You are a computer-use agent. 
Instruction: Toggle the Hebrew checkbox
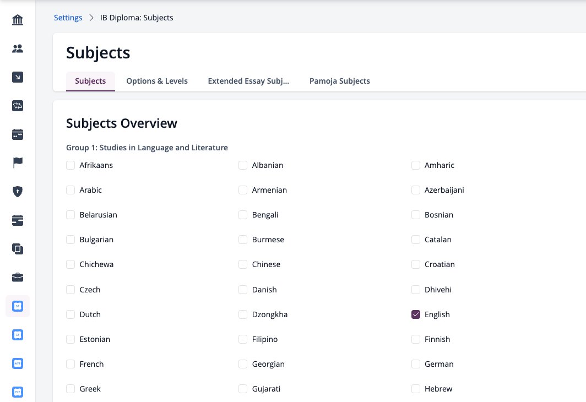pos(416,389)
